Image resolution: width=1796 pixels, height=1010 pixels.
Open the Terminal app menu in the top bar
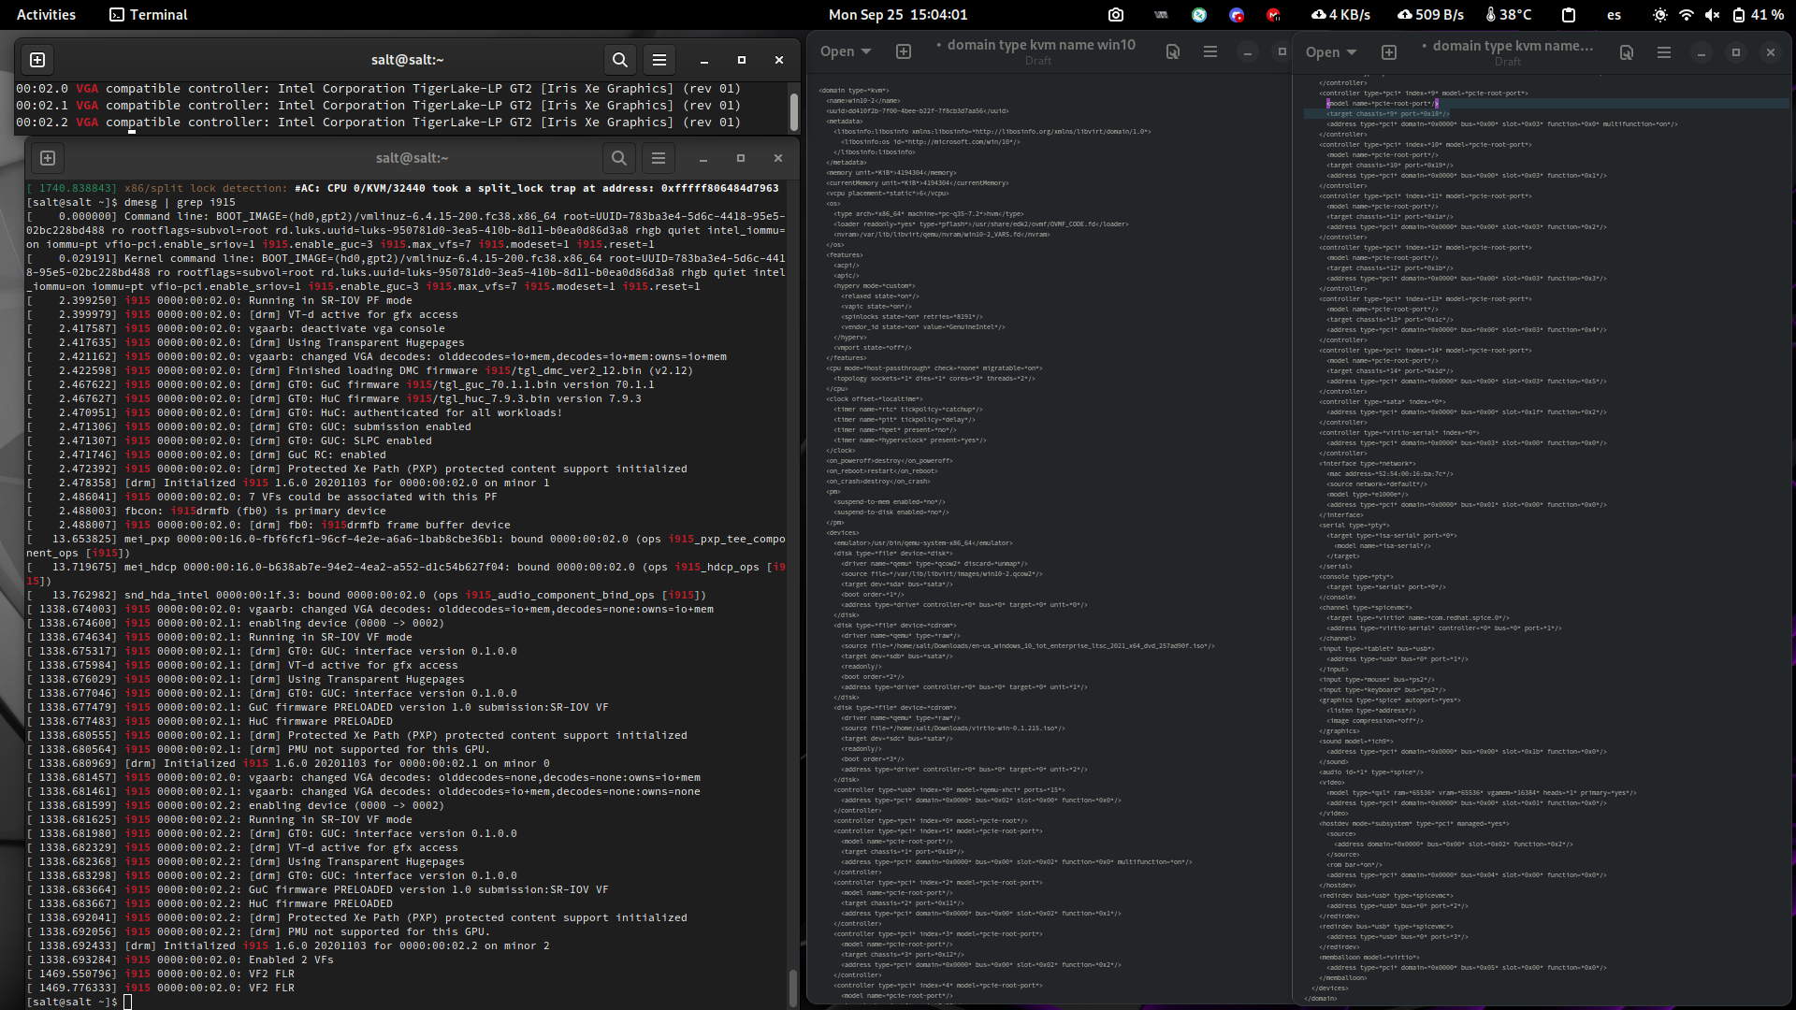pos(147,14)
